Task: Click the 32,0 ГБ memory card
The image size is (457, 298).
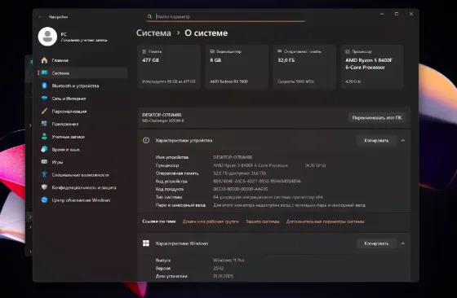Action: point(304,67)
